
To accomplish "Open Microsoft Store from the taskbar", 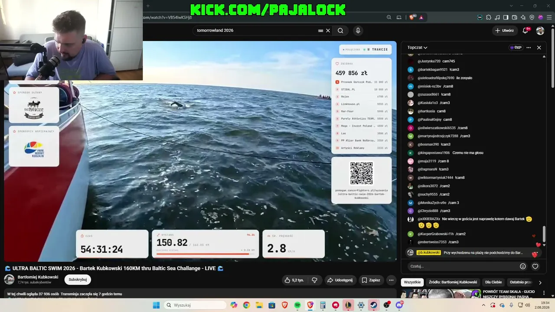I will pos(272,305).
